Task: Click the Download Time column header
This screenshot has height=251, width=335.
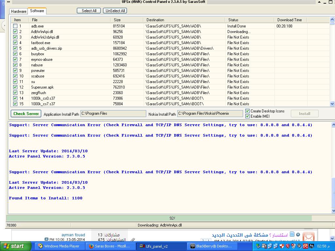Action: coord(291,20)
